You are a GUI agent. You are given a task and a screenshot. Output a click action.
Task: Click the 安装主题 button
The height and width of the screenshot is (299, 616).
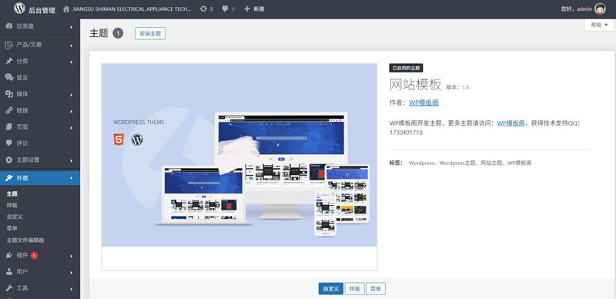[x=150, y=33]
